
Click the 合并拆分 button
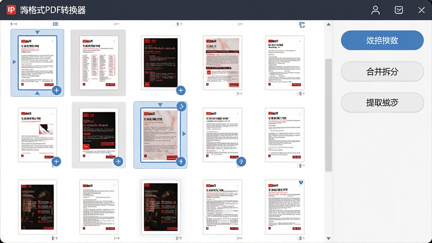click(x=382, y=72)
